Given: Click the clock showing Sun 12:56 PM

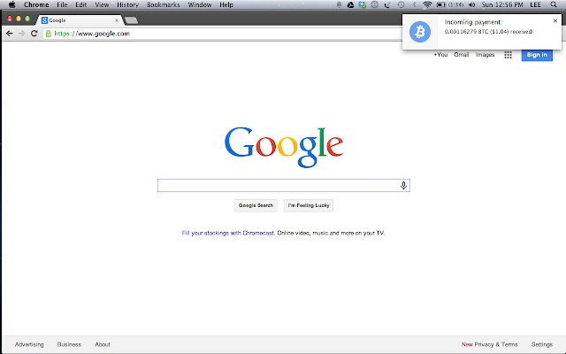Looking at the screenshot, I should point(502,4).
